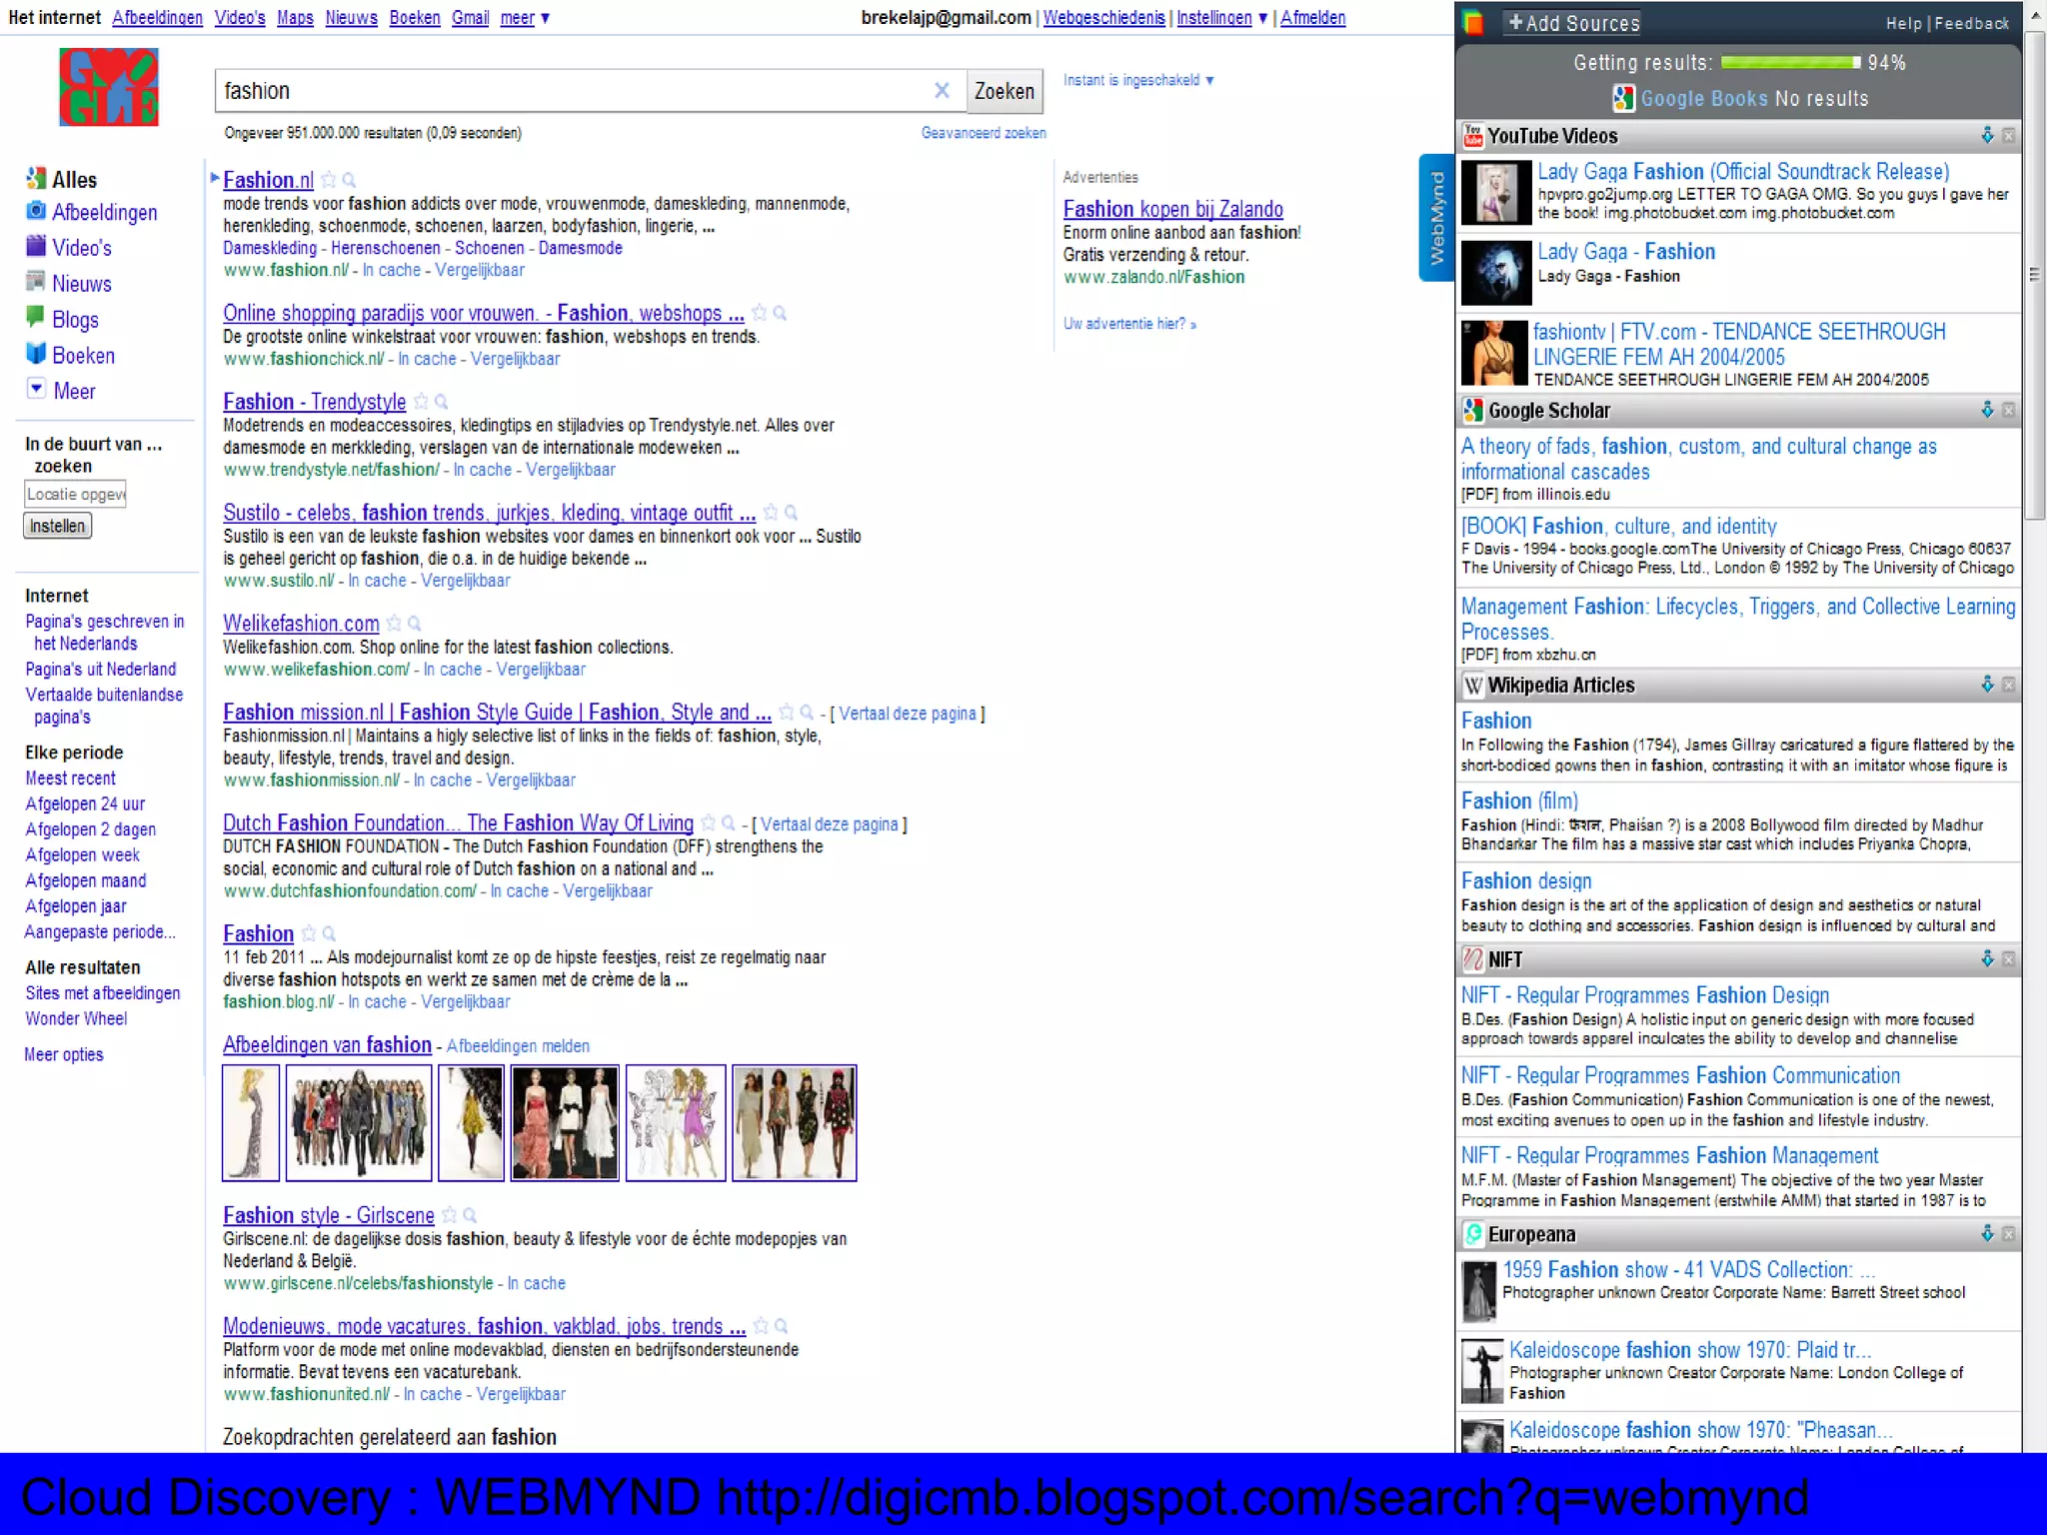Open Lady Gaga Fashion video thumbnail
This screenshot has height=1535, width=2047.
(x=1496, y=192)
